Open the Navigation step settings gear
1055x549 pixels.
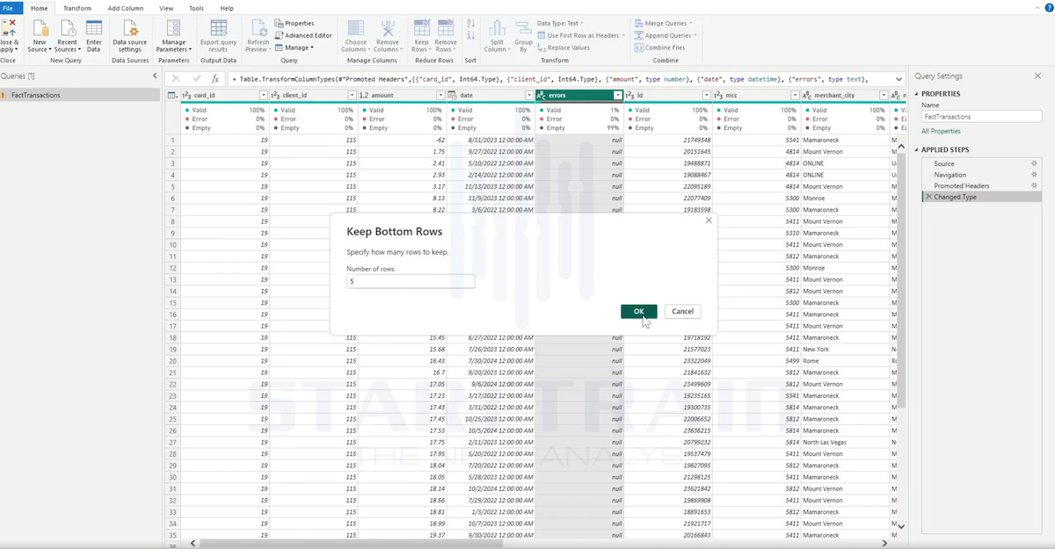(x=1034, y=175)
